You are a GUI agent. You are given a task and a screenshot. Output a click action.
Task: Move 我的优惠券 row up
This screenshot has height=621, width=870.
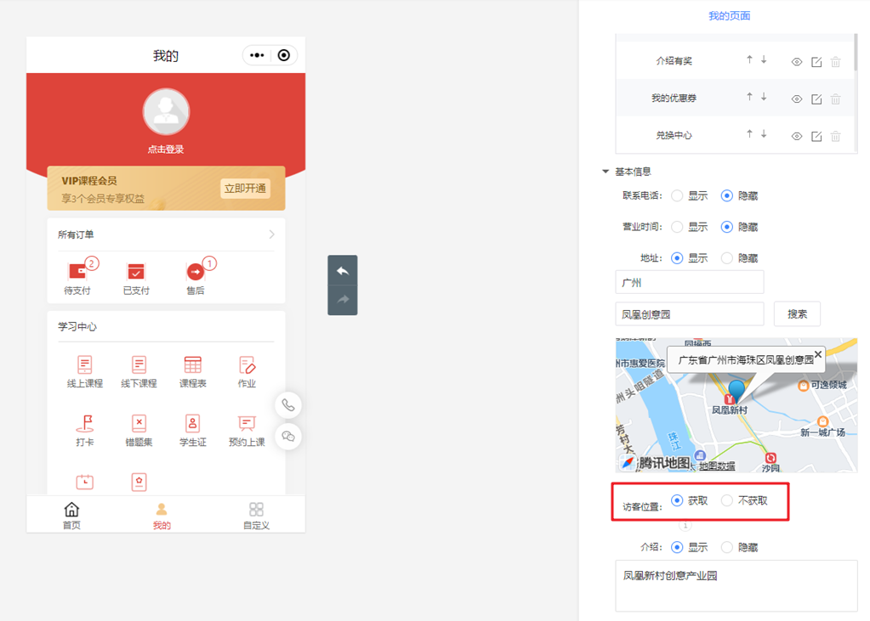(749, 97)
